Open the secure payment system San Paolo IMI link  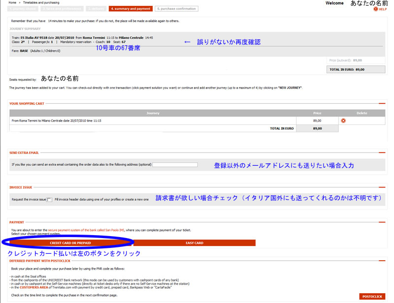[86, 230]
